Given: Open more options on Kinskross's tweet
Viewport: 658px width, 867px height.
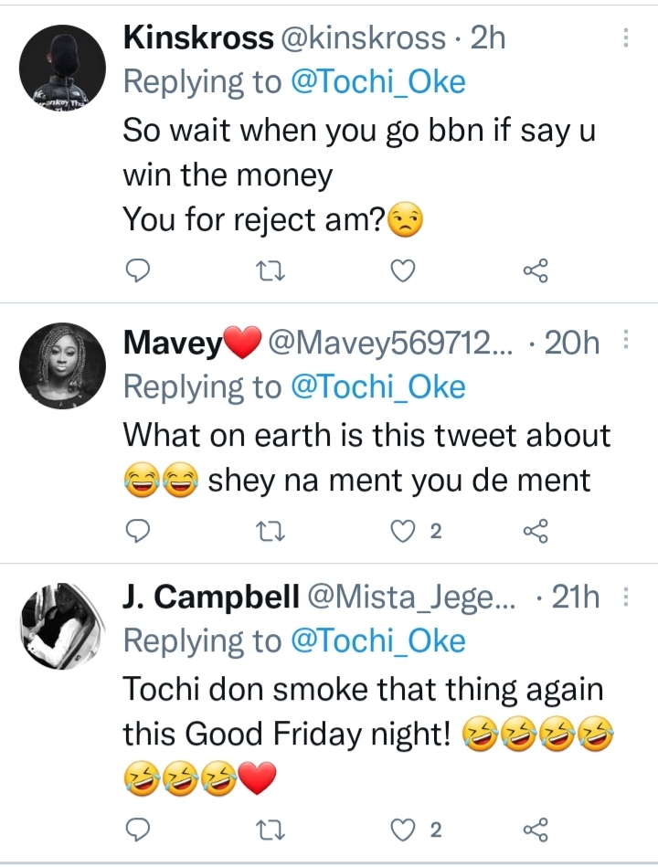Looking at the screenshot, I should [x=626, y=37].
